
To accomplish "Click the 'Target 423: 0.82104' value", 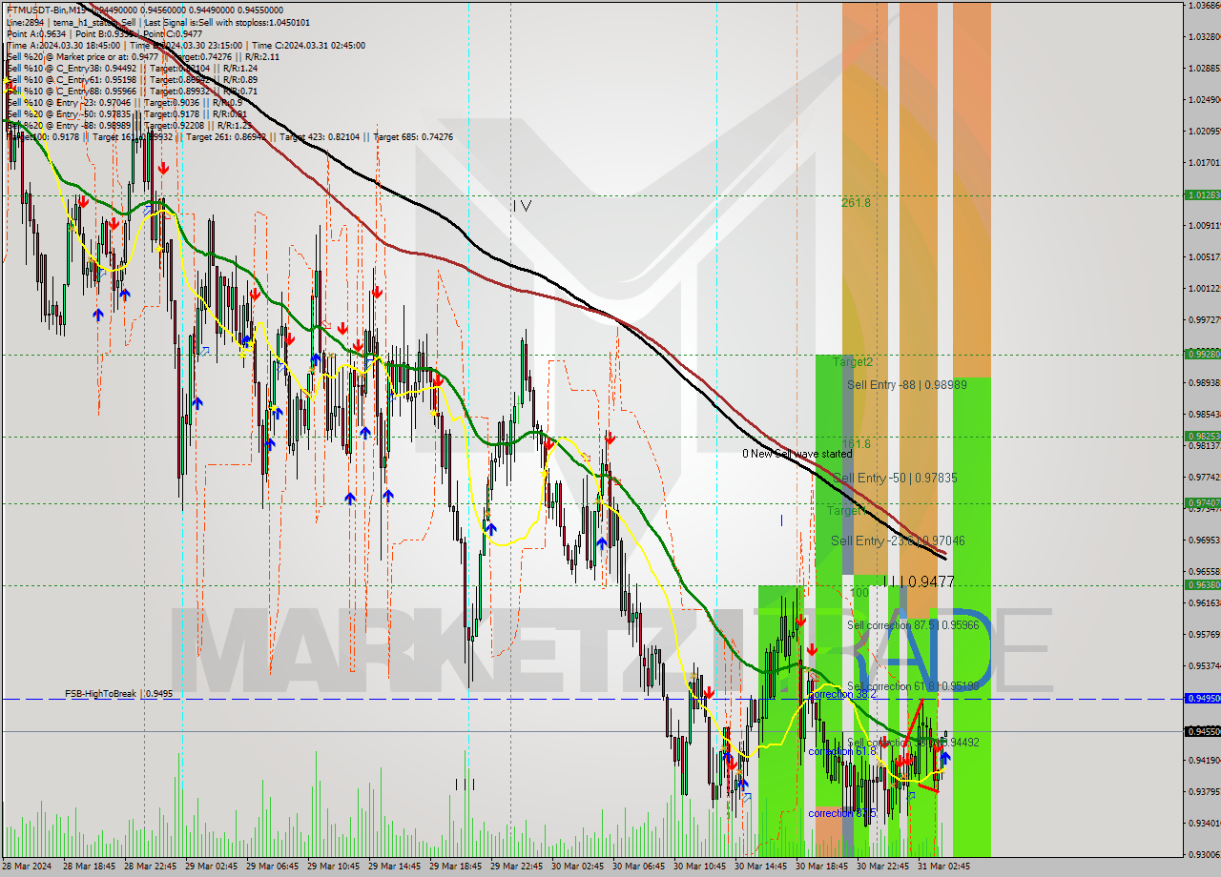I will pyautogui.click(x=320, y=136).
